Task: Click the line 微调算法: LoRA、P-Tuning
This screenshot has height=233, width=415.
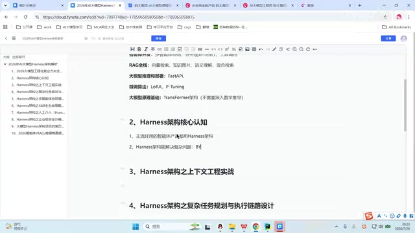Action: coord(157,87)
